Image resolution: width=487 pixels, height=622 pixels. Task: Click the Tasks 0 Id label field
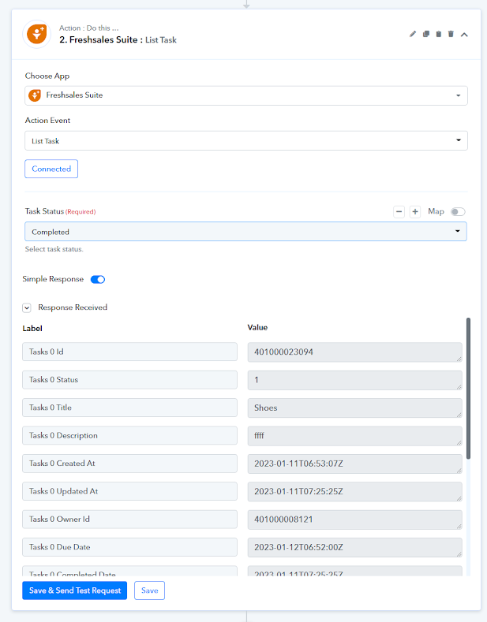coord(129,352)
